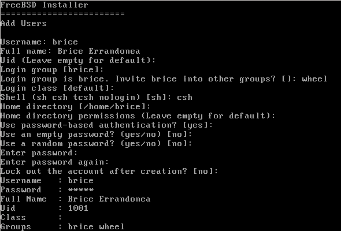Click the Enter password again line
This screenshot has height=231, width=341.
(x=54, y=162)
